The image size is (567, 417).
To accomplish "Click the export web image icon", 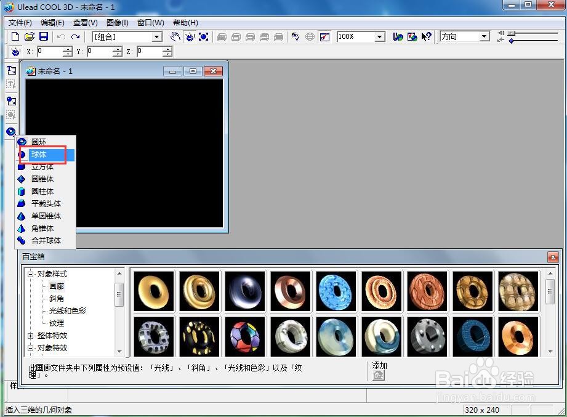I will click(398, 36).
